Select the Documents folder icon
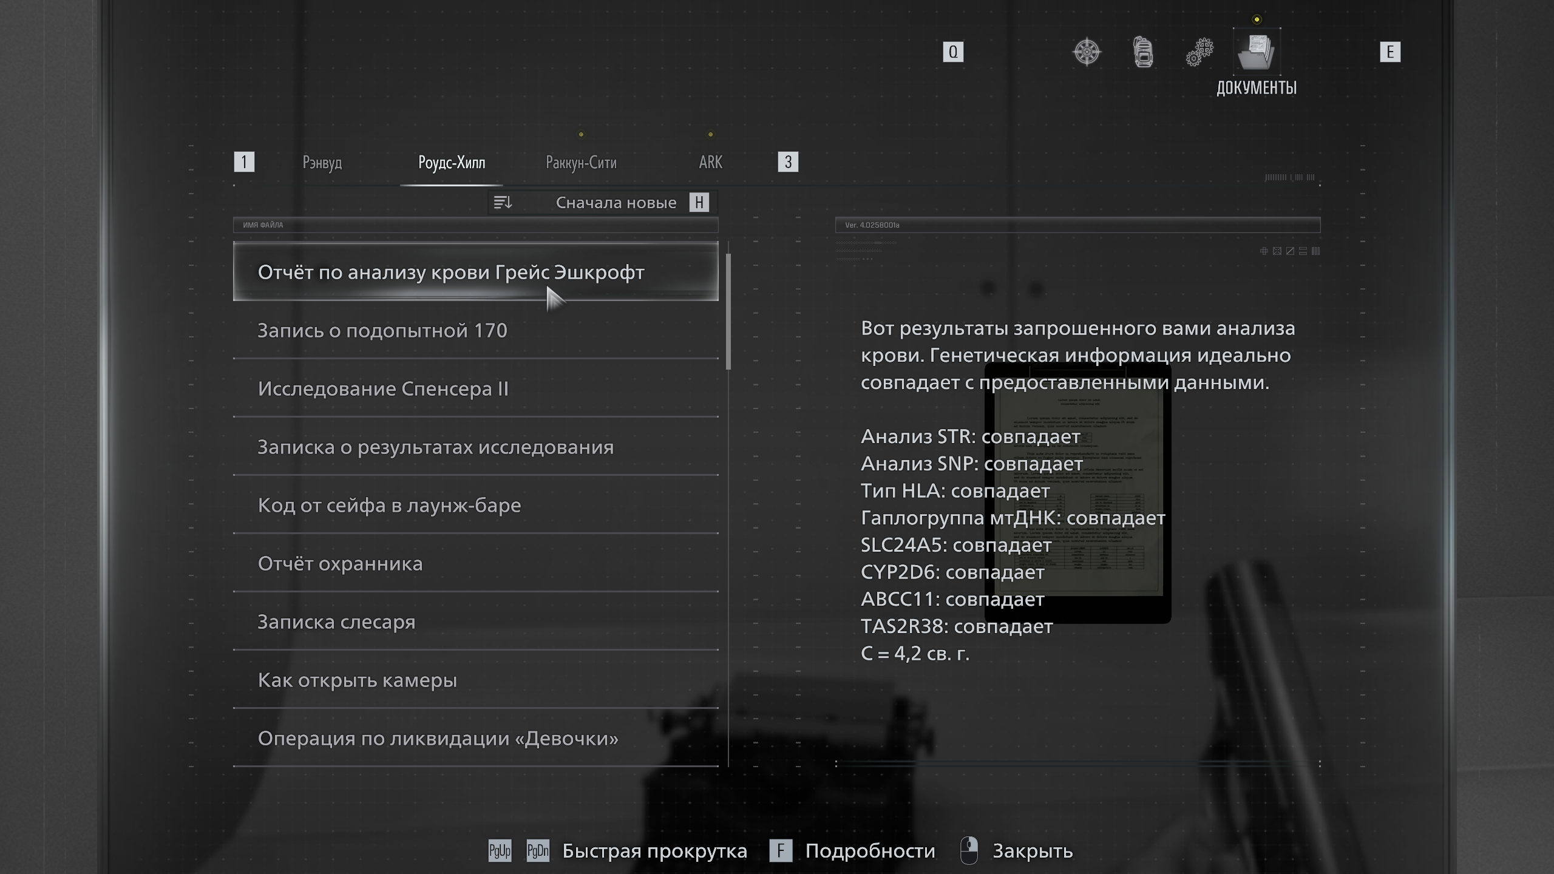 [1256, 52]
